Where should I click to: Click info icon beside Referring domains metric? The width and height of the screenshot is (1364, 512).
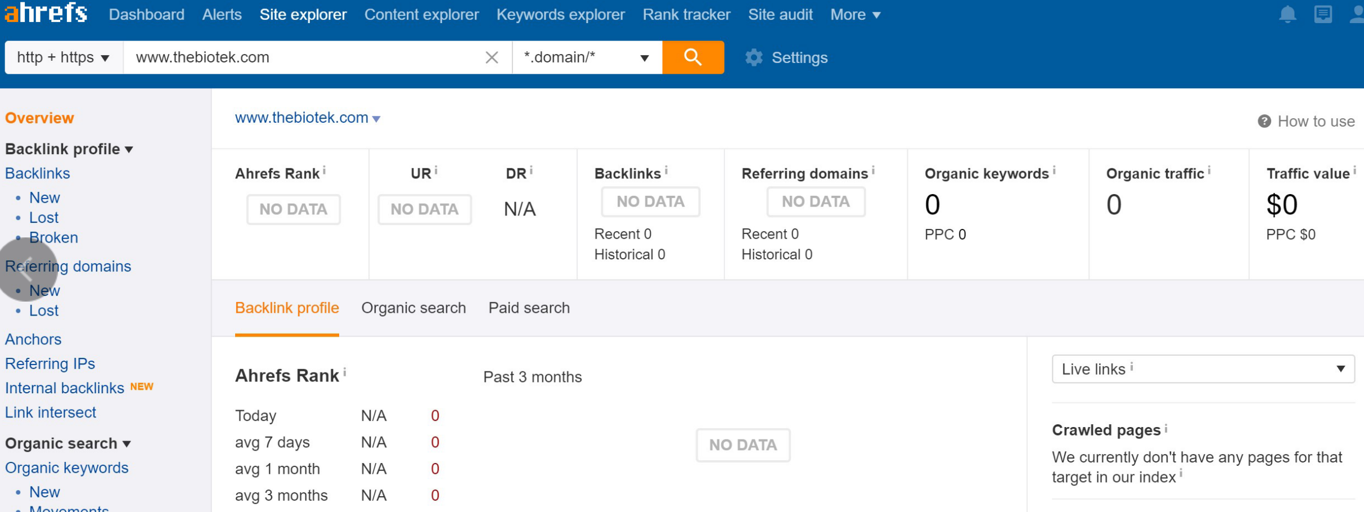[873, 170]
